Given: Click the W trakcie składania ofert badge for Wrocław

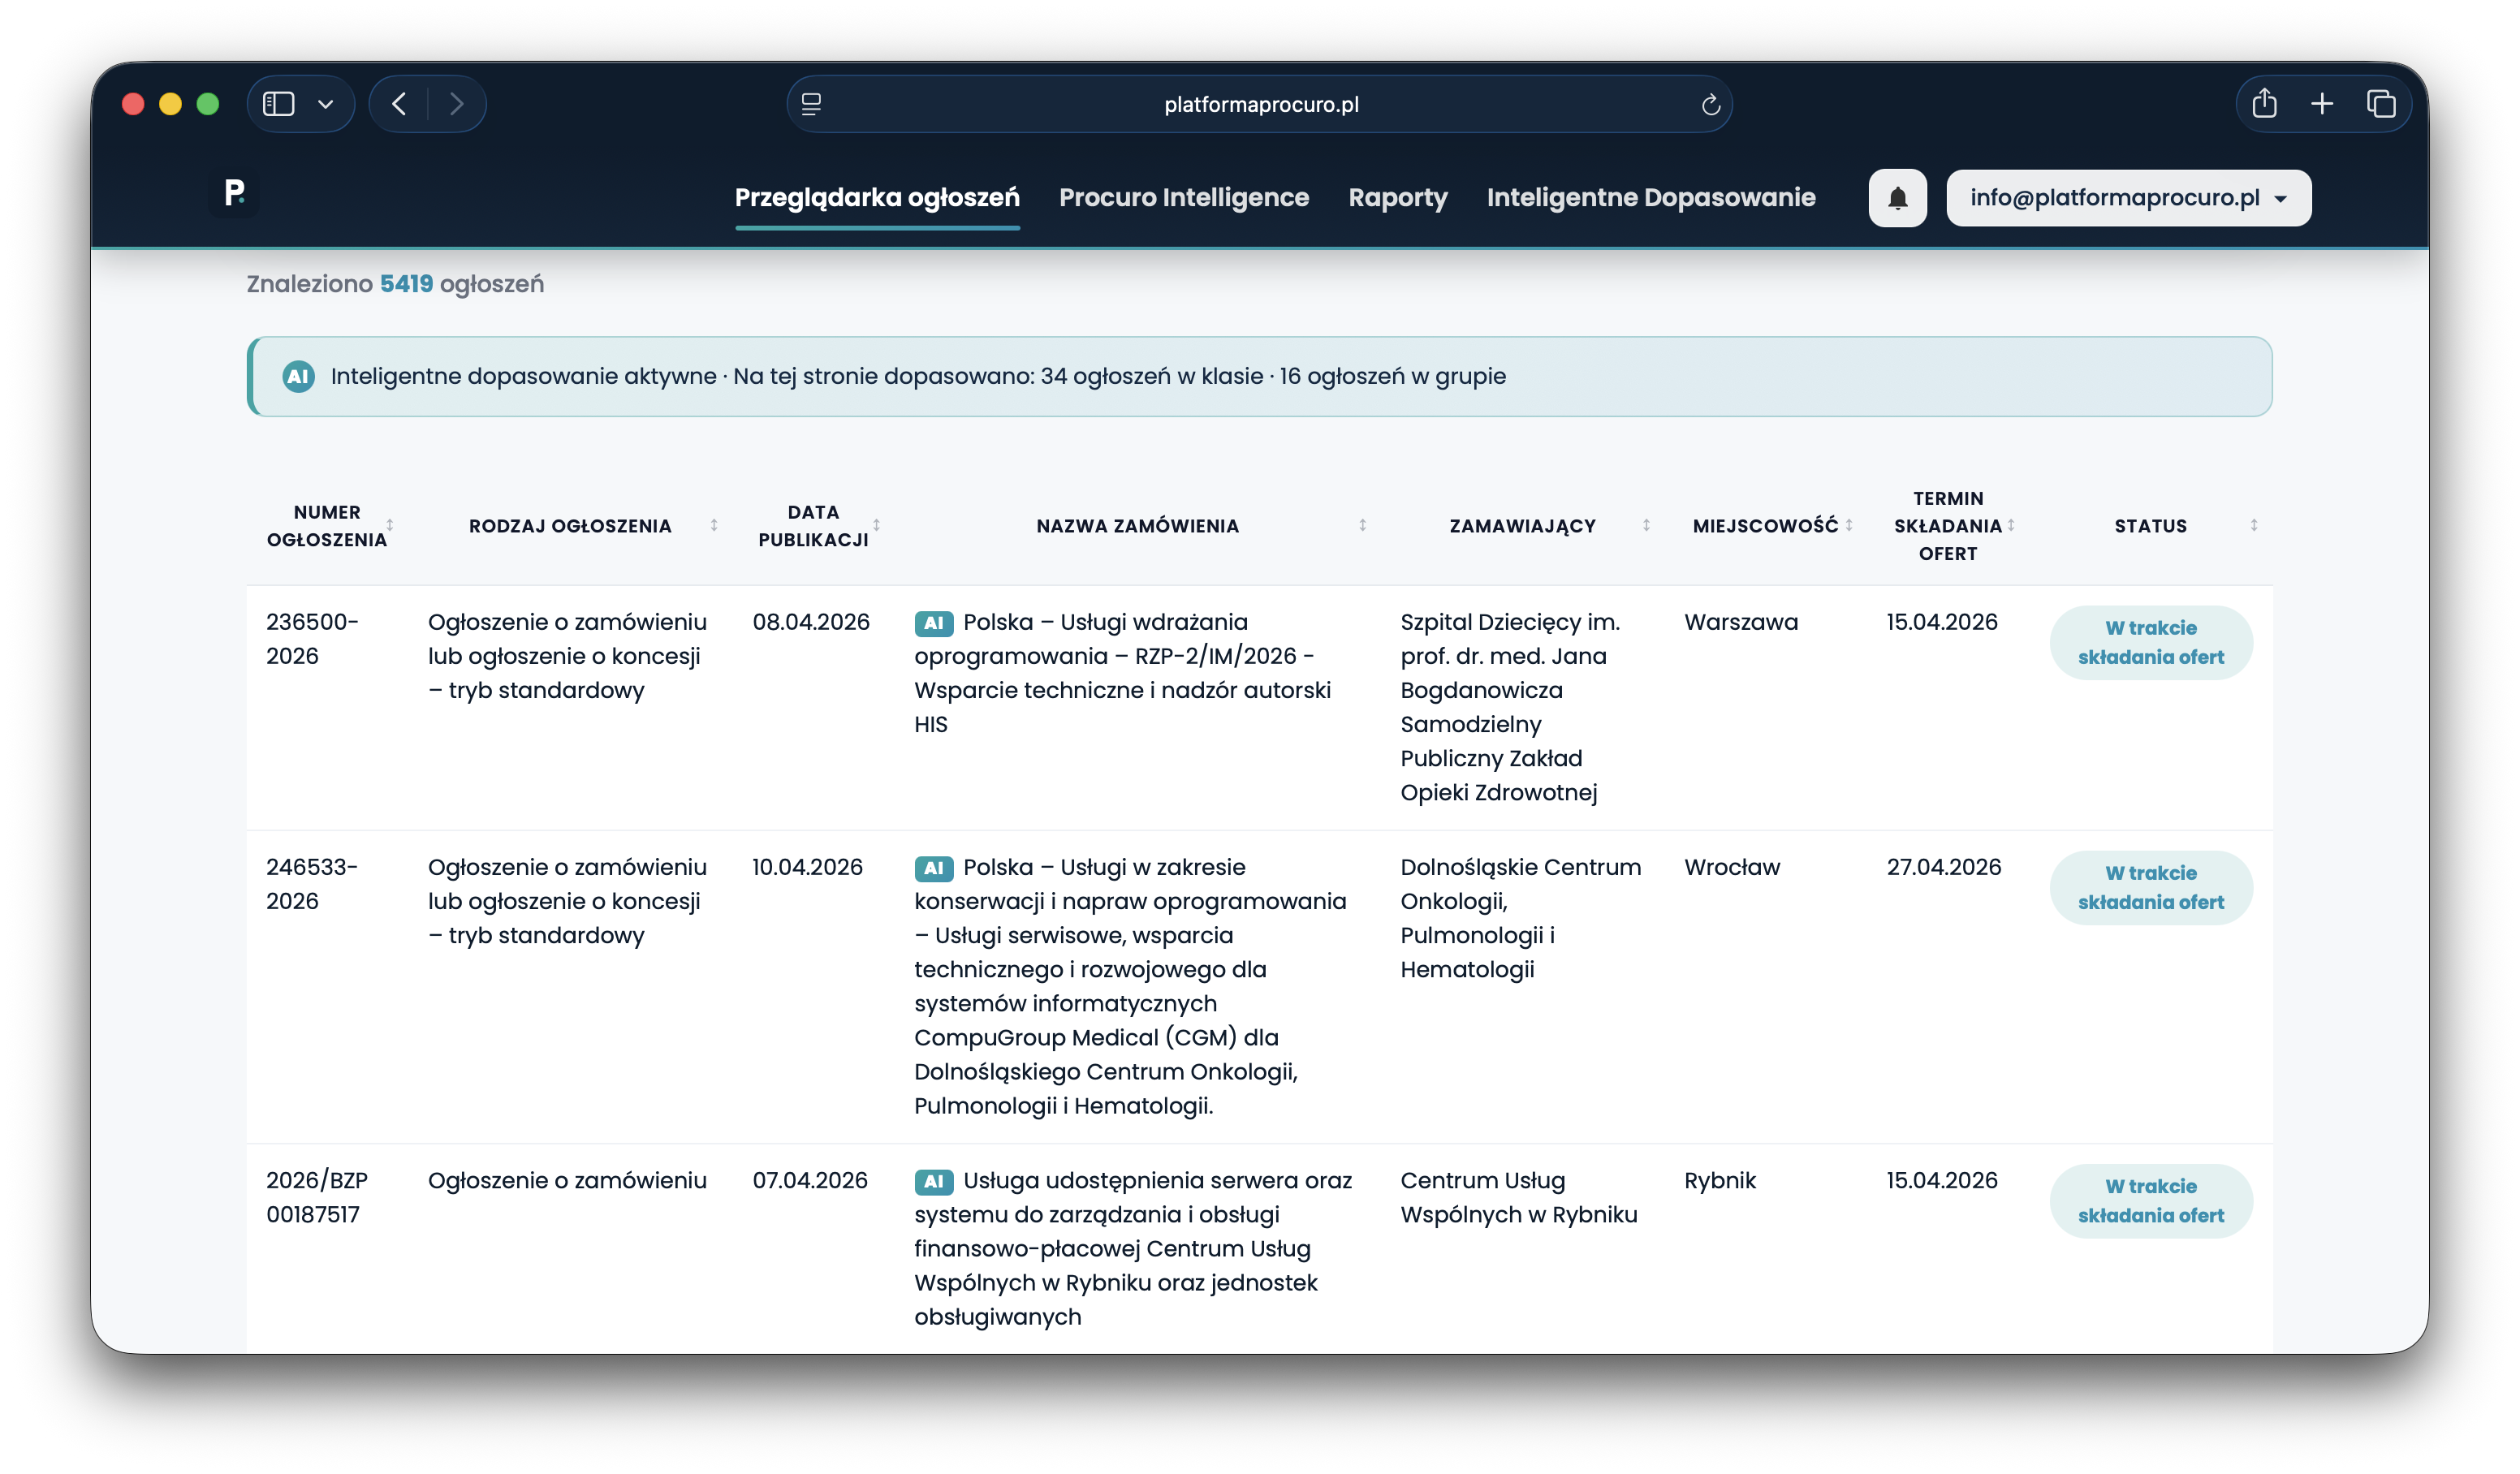Looking at the screenshot, I should click(x=2151, y=887).
